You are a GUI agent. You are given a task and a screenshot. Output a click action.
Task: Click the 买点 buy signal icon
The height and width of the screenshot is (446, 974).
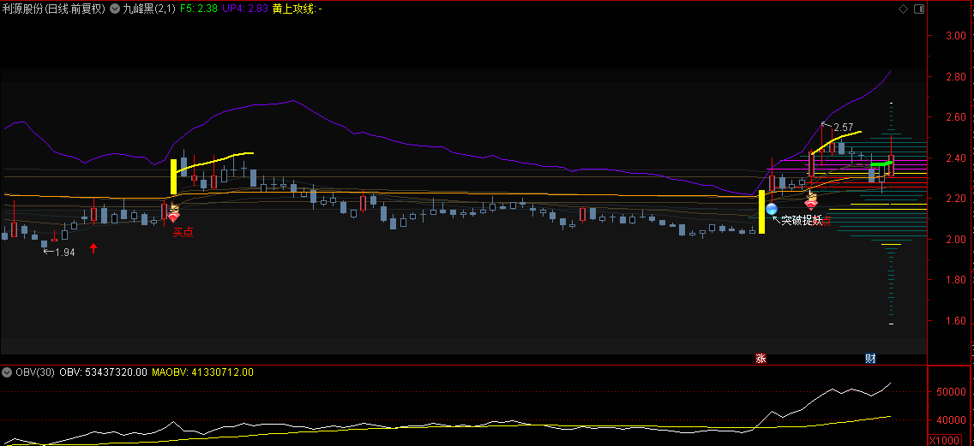[x=173, y=214]
